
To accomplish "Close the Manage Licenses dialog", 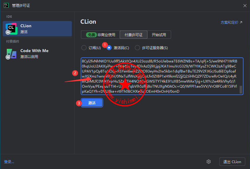I will pyautogui.click(x=245, y=6).
